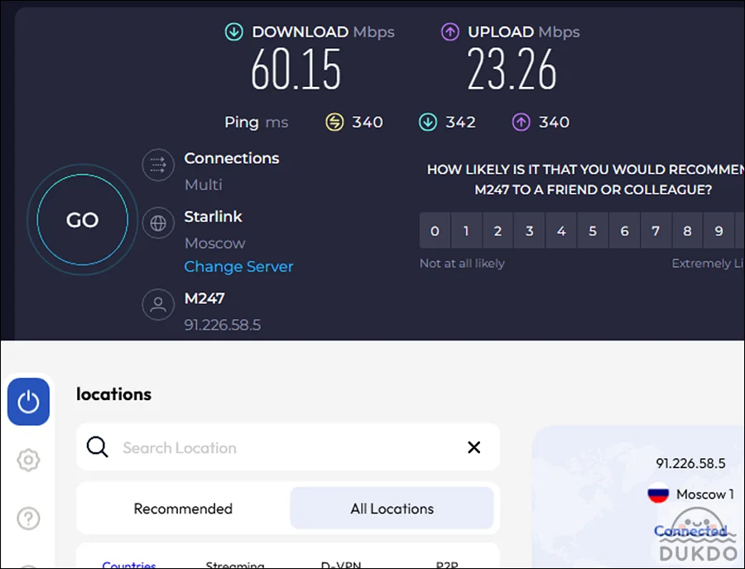Rate 1 on the recommendation scale

click(466, 231)
